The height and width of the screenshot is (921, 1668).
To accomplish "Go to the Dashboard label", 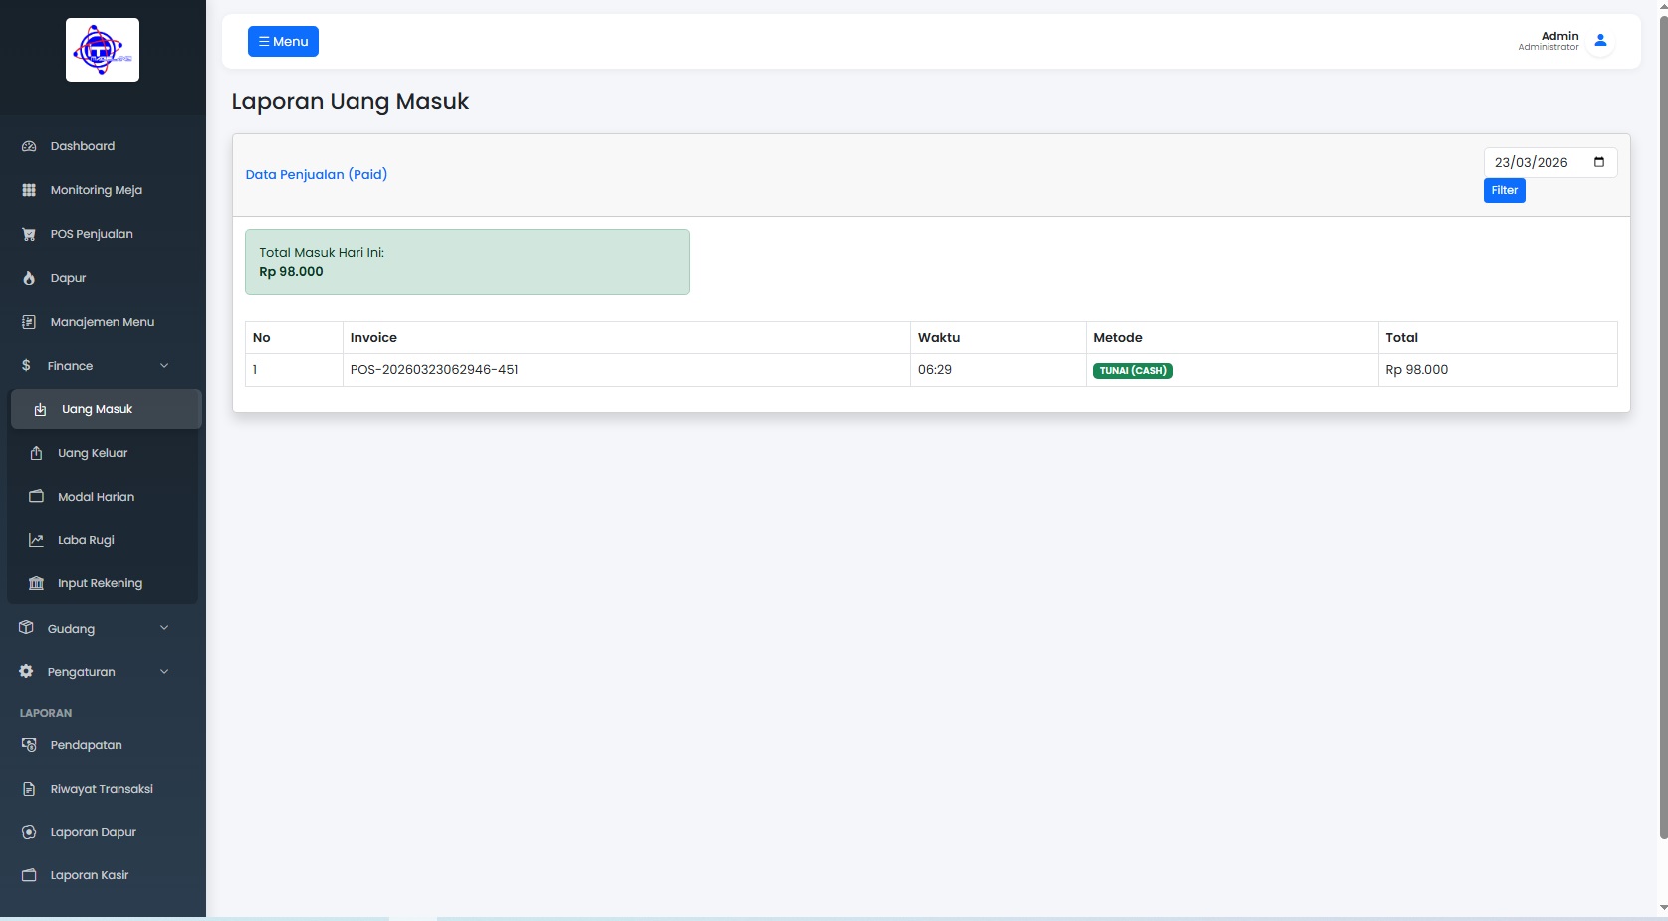I will (x=83, y=146).
